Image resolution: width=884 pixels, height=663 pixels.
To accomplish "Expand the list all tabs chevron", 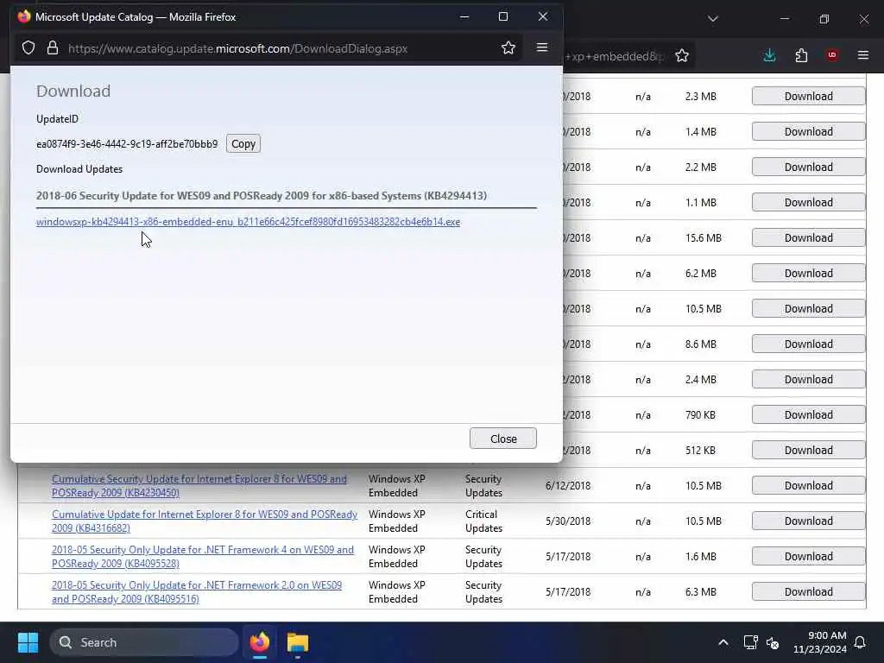I will [x=712, y=19].
